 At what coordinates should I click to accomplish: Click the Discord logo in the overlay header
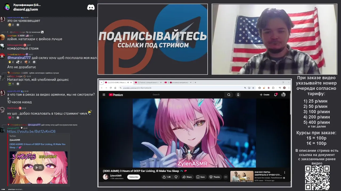pos(91,7)
